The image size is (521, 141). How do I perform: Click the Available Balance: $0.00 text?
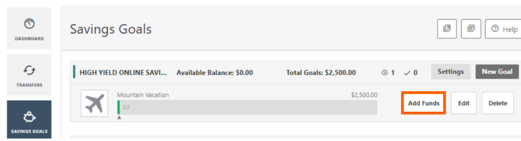[215, 73]
